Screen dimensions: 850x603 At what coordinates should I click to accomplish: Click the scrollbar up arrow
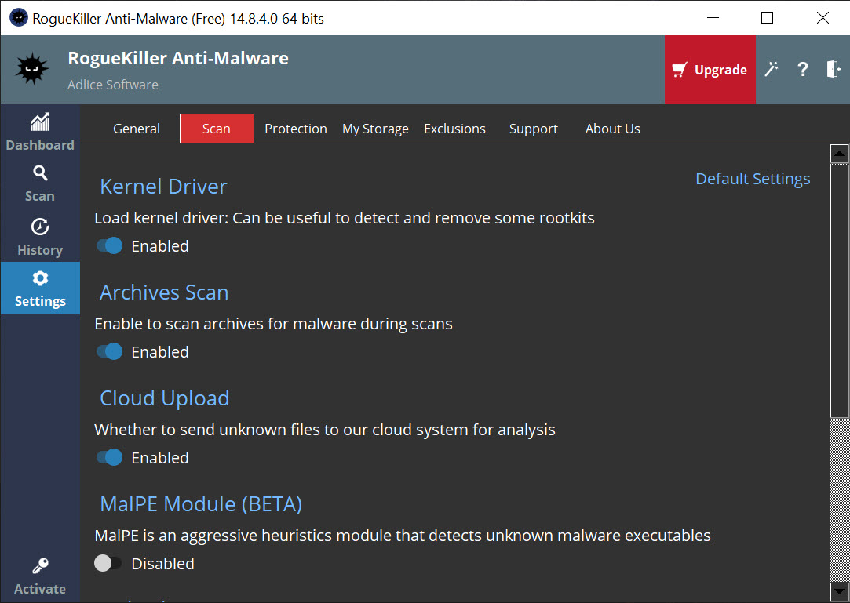click(x=840, y=154)
